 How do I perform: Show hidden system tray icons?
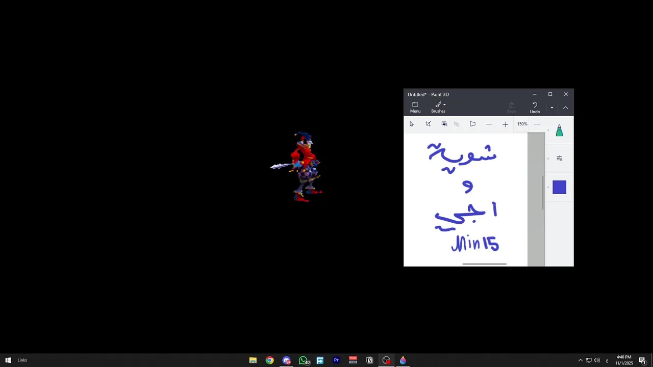coord(580,360)
